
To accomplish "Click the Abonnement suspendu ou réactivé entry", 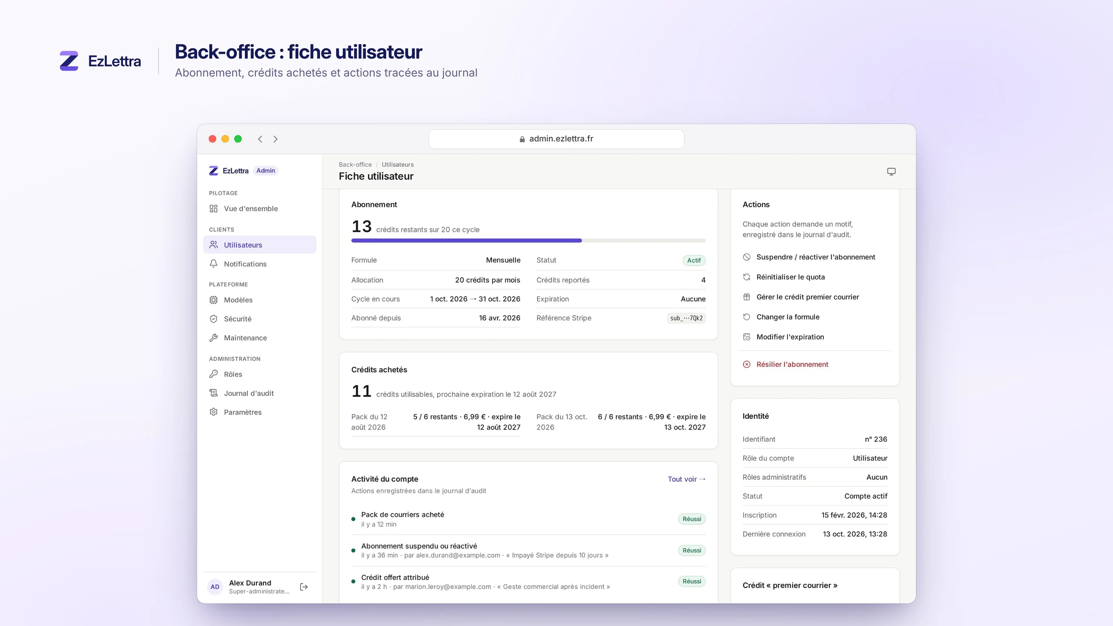I will click(528, 550).
